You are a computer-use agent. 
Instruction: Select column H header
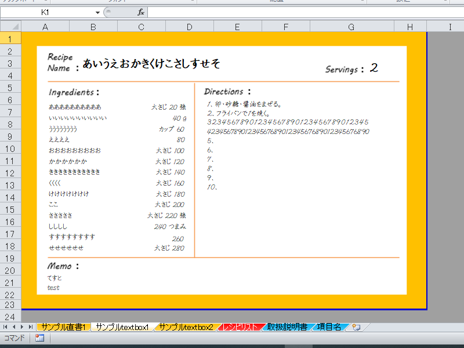click(x=410, y=27)
